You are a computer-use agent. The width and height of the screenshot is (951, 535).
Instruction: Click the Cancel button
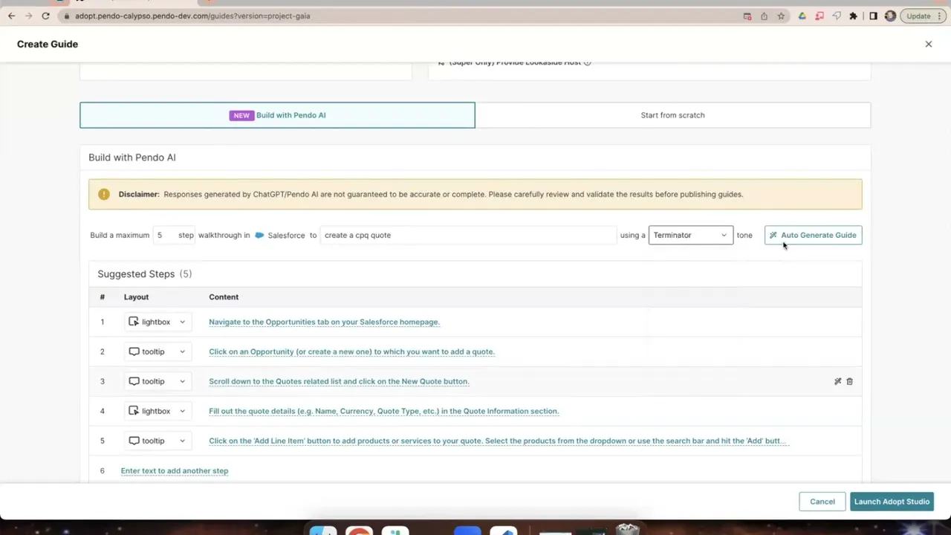click(822, 502)
